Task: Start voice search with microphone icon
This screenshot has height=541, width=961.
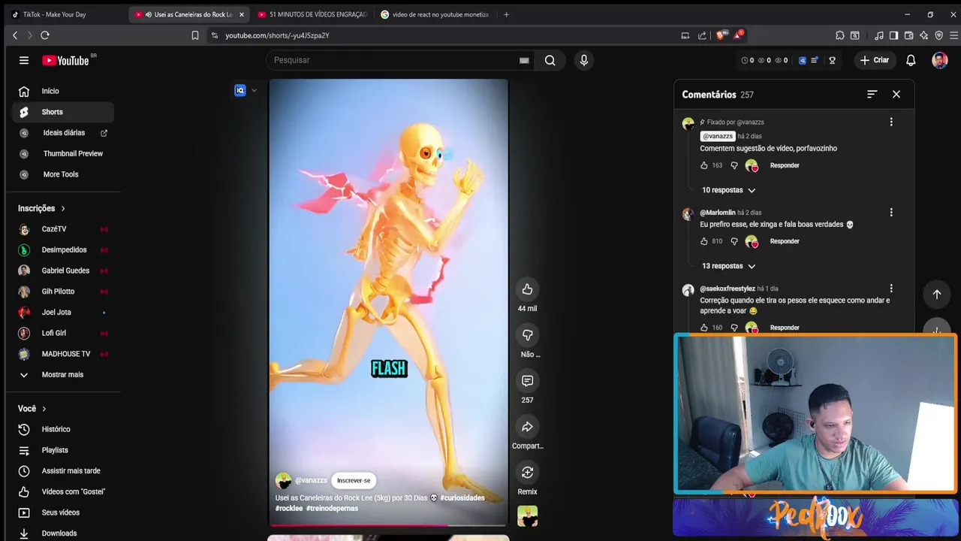Action: click(x=584, y=60)
